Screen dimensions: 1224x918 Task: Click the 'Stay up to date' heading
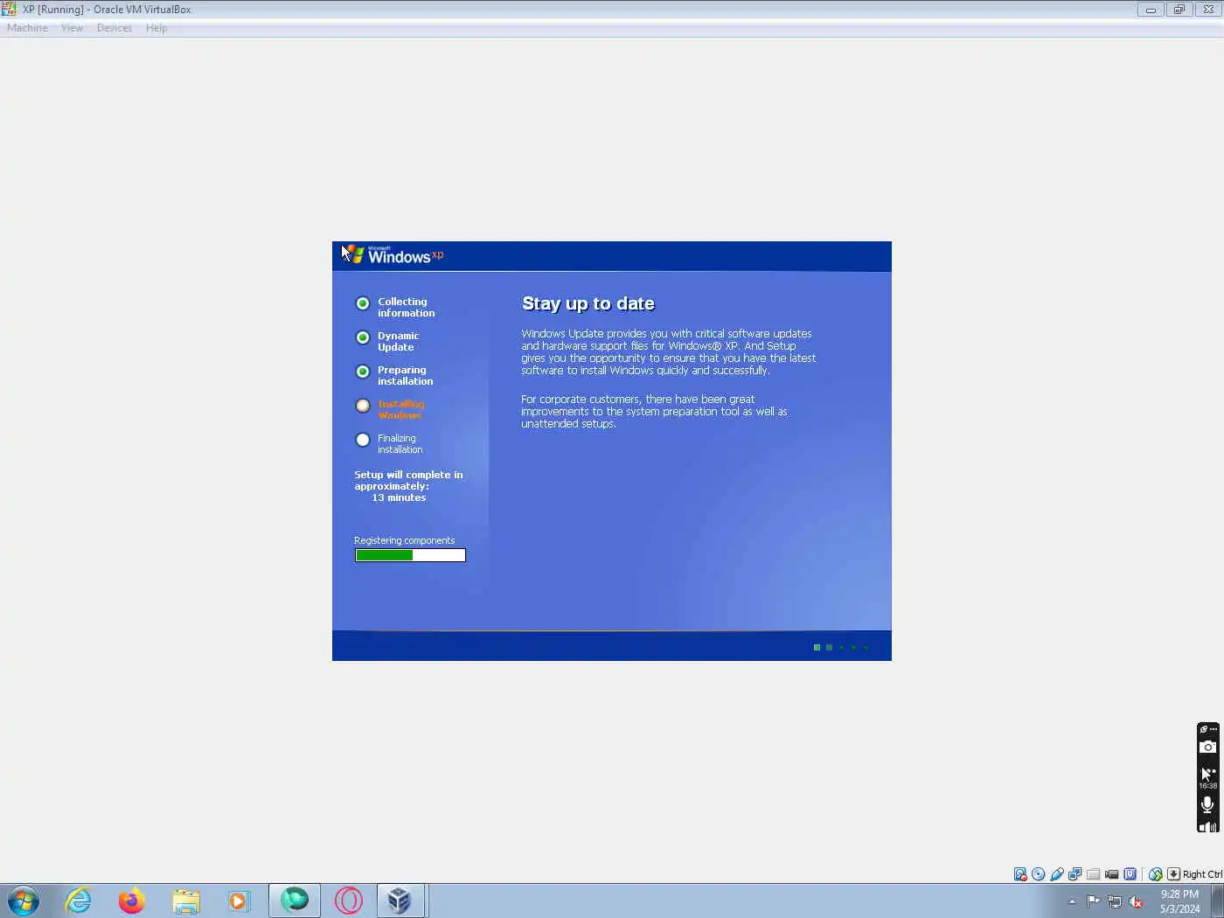click(588, 303)
